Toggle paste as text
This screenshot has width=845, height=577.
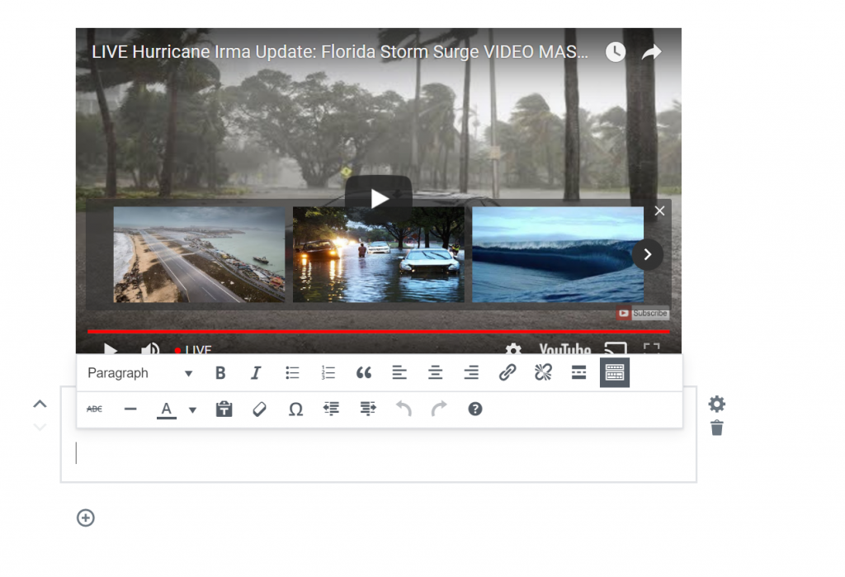click(x=224, y=409)
